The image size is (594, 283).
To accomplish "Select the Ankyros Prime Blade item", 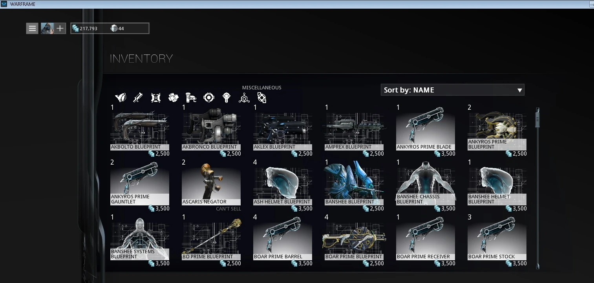I will pyautogui.click(x=426, y=129).
